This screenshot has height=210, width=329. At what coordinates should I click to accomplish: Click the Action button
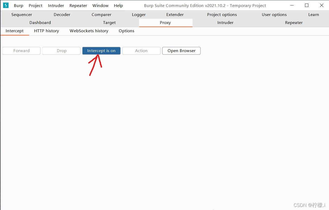coord(141,51)
